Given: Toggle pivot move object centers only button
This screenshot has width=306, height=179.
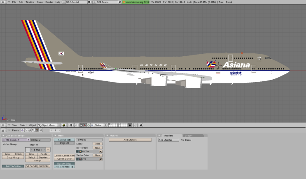Looking at the screenshot, I should pos(76,125).
